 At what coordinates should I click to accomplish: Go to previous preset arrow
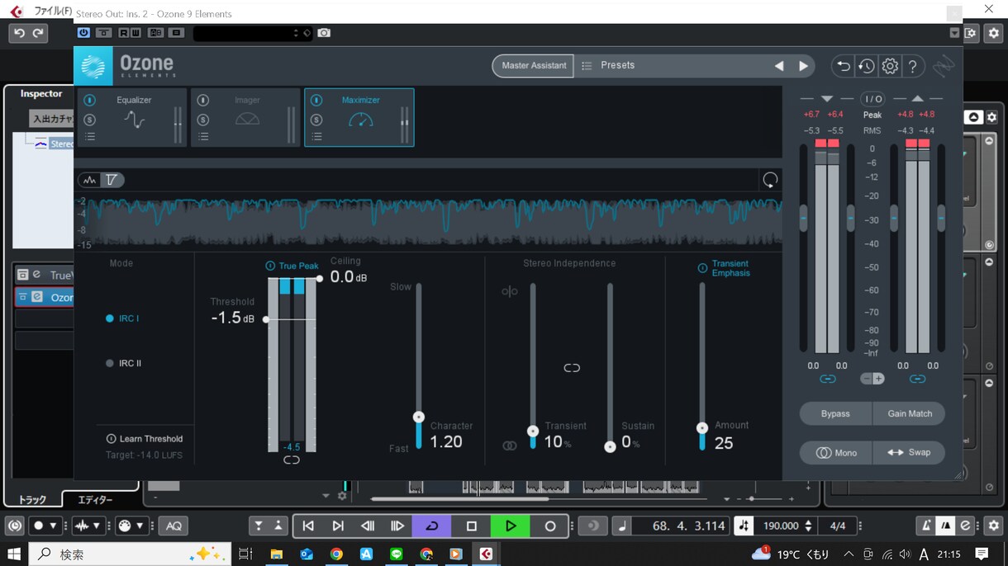tap(779, 66)
